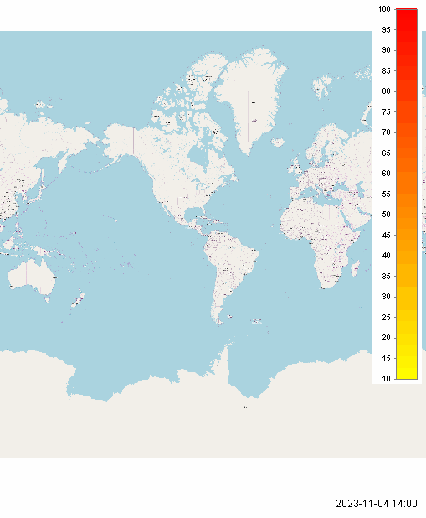Click the 25 label on the color scale
Viewport: 426px width, 518px height.
[386, 317]
